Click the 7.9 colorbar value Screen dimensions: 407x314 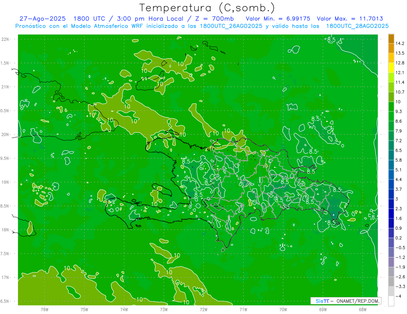tap(399, 131)
